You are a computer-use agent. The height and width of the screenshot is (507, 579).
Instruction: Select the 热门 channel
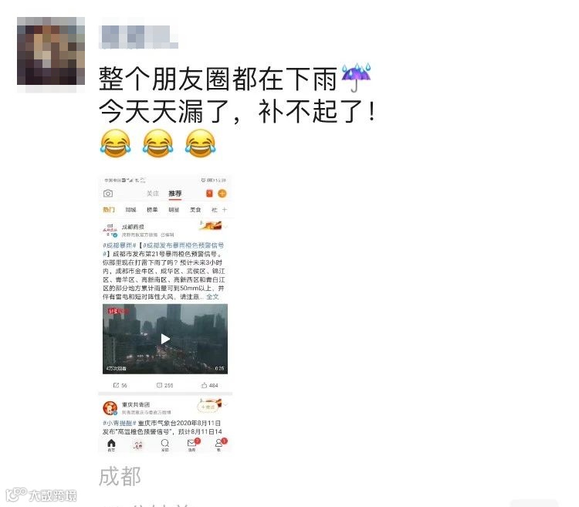coord(109,210)
